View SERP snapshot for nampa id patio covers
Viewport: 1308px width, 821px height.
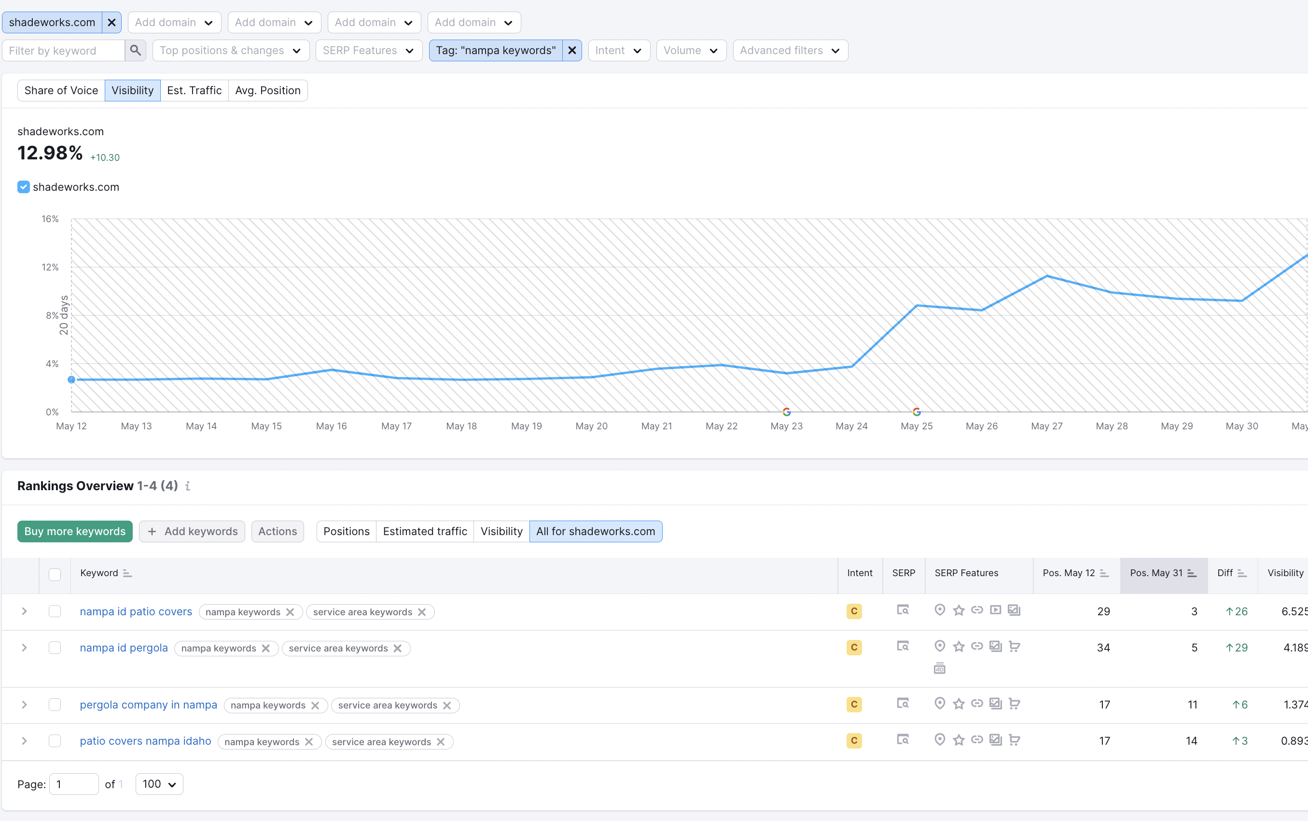tap(903, 610)
